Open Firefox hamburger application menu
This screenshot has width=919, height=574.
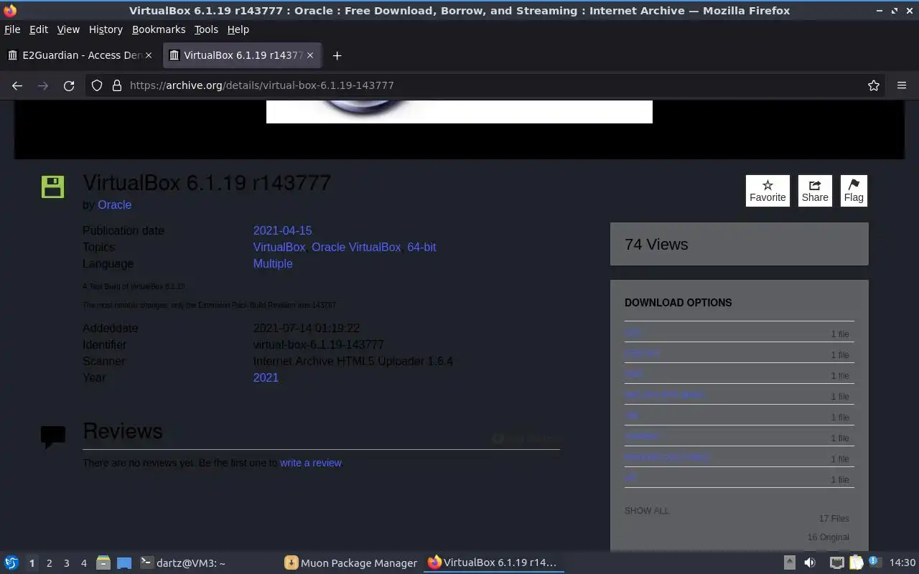pos(902,85)
